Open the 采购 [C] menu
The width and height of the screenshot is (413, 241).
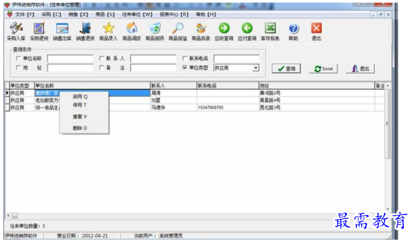click(52, 14)
